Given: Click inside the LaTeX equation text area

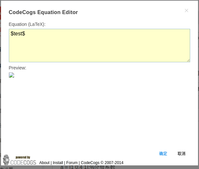Looking at the screenshot, I should tap(99, 46).
